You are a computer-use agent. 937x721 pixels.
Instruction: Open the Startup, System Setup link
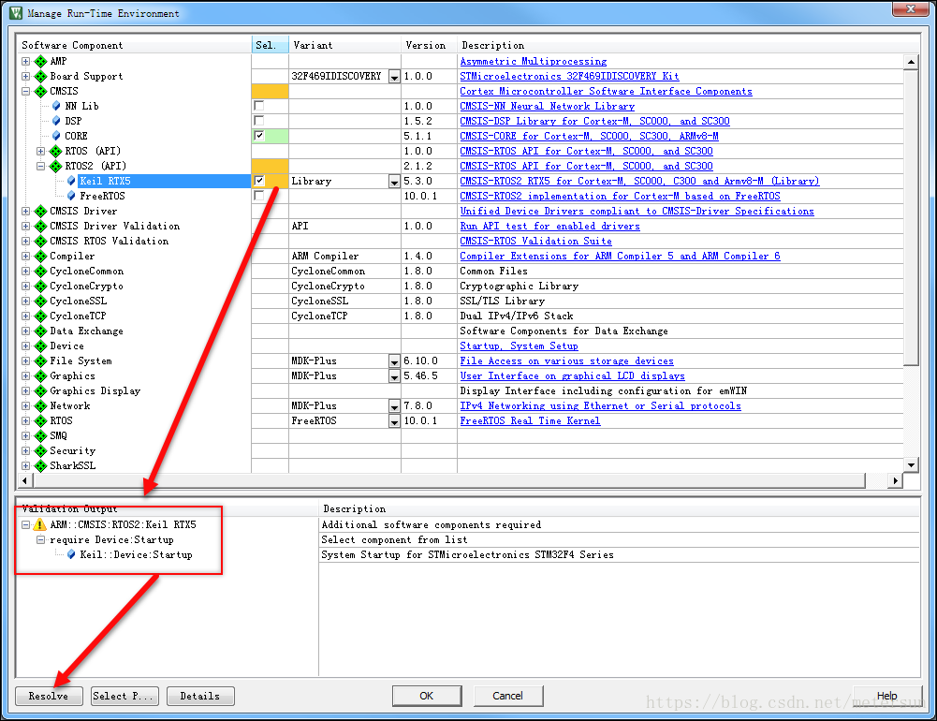tap(519, 346)
